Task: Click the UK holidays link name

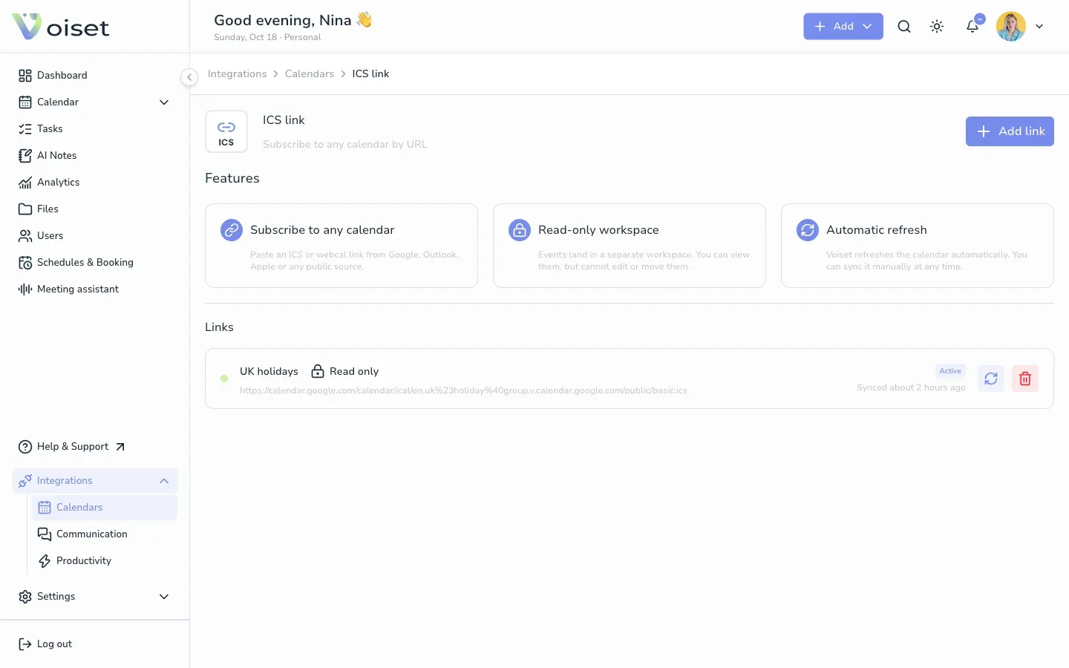Action: [x=269, y=371]
